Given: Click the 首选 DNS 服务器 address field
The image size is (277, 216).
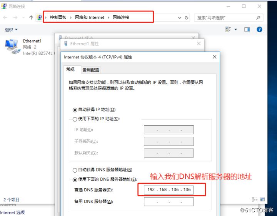Looking at the screenshot, I should tap(169, 190).
